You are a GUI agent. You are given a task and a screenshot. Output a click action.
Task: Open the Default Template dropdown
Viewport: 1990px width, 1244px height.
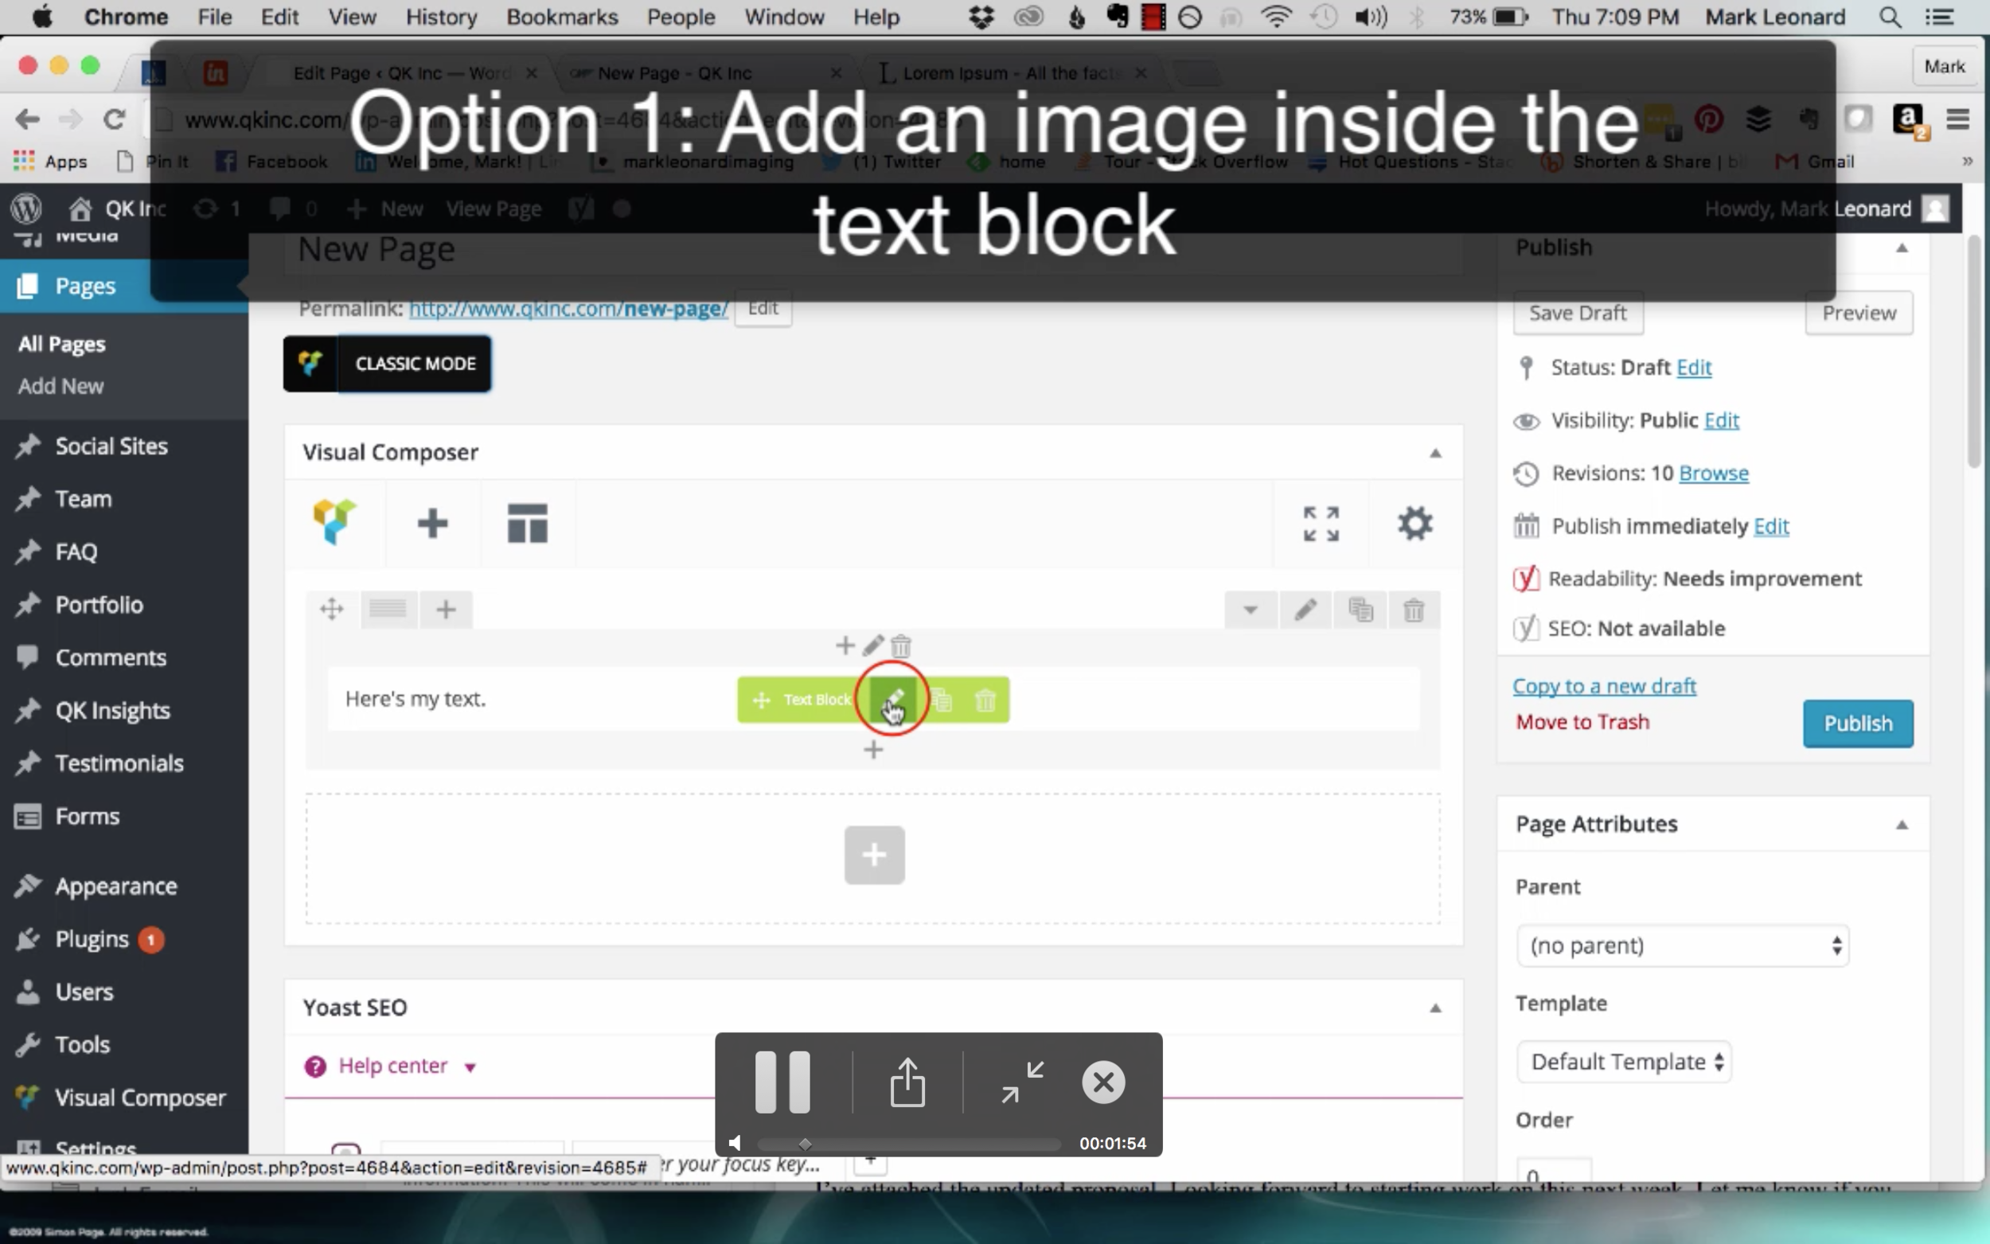click(1624, 1063)
